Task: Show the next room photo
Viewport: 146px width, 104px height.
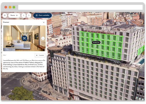Action: pos(43,38)
